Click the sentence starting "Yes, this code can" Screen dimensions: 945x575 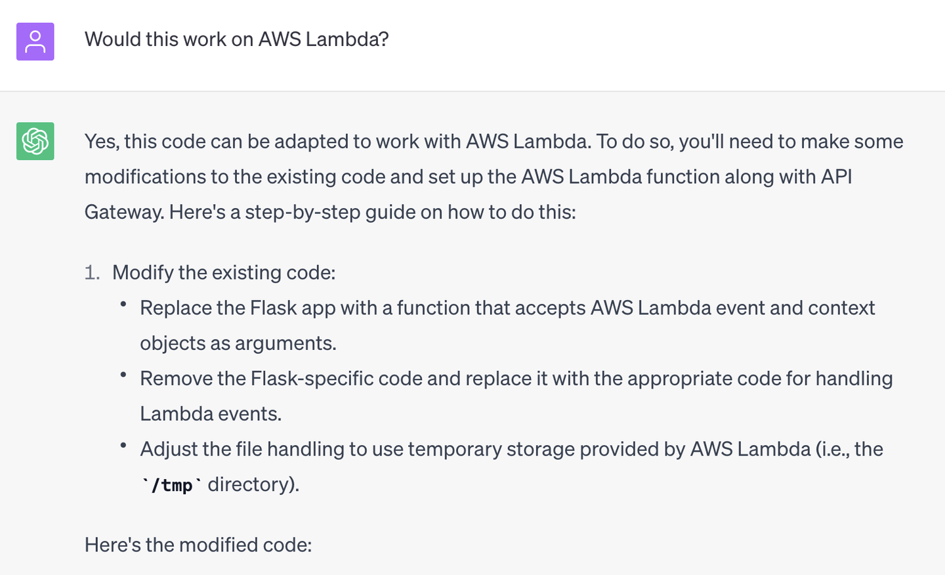(x=493, y=142)
